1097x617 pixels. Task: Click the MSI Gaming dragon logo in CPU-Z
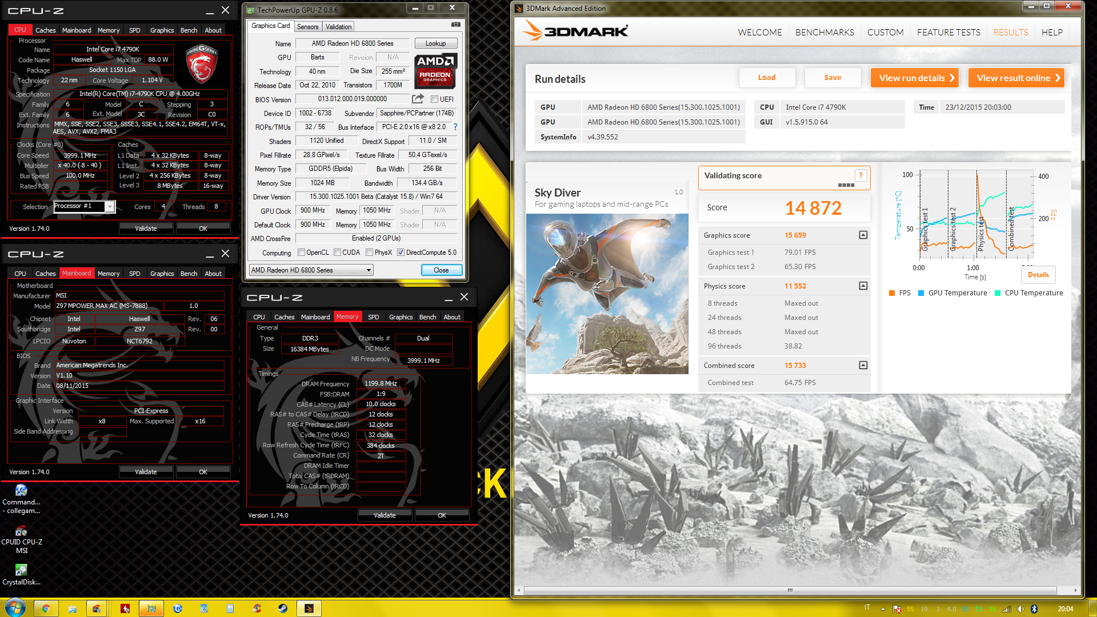(x=201, y=65)
